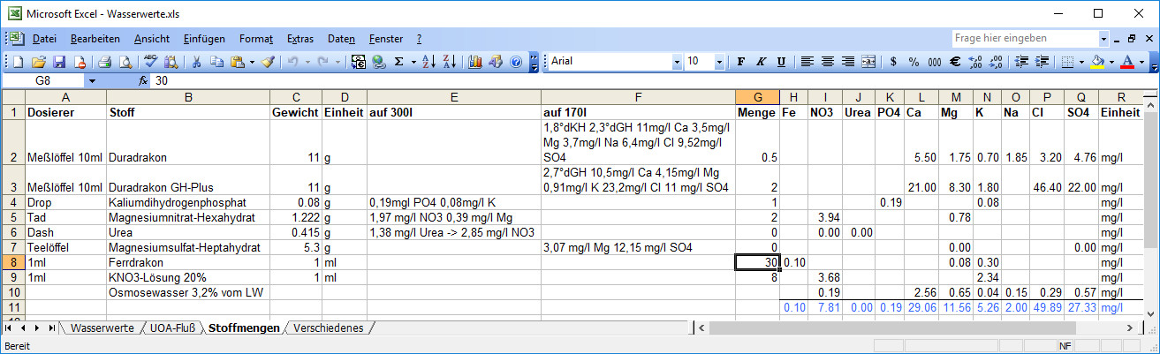Viewport: 1160px width, 354px height.
Task: Paste clipboard contents with Paste icon
Action: pos(237,62)
